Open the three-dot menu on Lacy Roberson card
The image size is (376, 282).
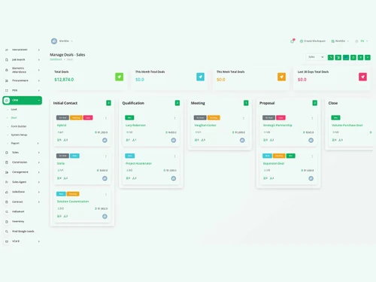(x=174, y=118)
